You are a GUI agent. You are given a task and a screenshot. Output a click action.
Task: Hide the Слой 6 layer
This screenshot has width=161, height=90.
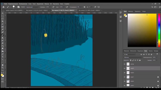(125, 81)
